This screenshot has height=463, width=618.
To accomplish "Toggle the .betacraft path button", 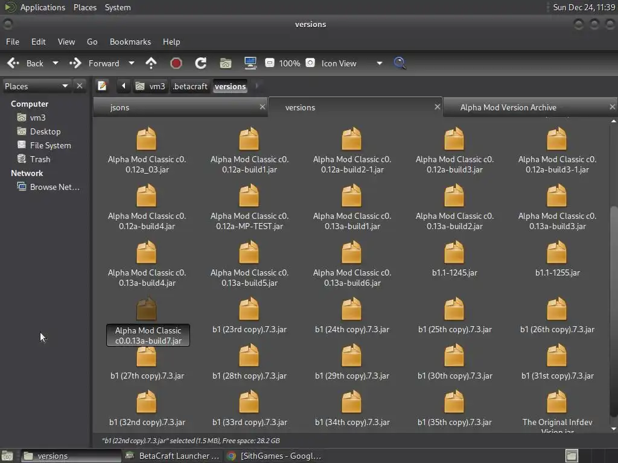I will pos(190,86).
